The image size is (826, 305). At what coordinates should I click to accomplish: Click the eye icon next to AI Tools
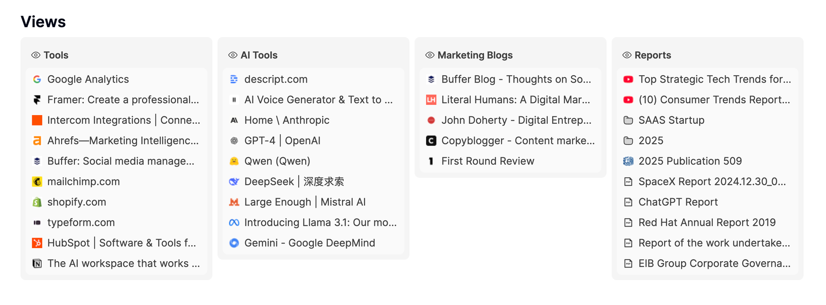coord(233,55)
